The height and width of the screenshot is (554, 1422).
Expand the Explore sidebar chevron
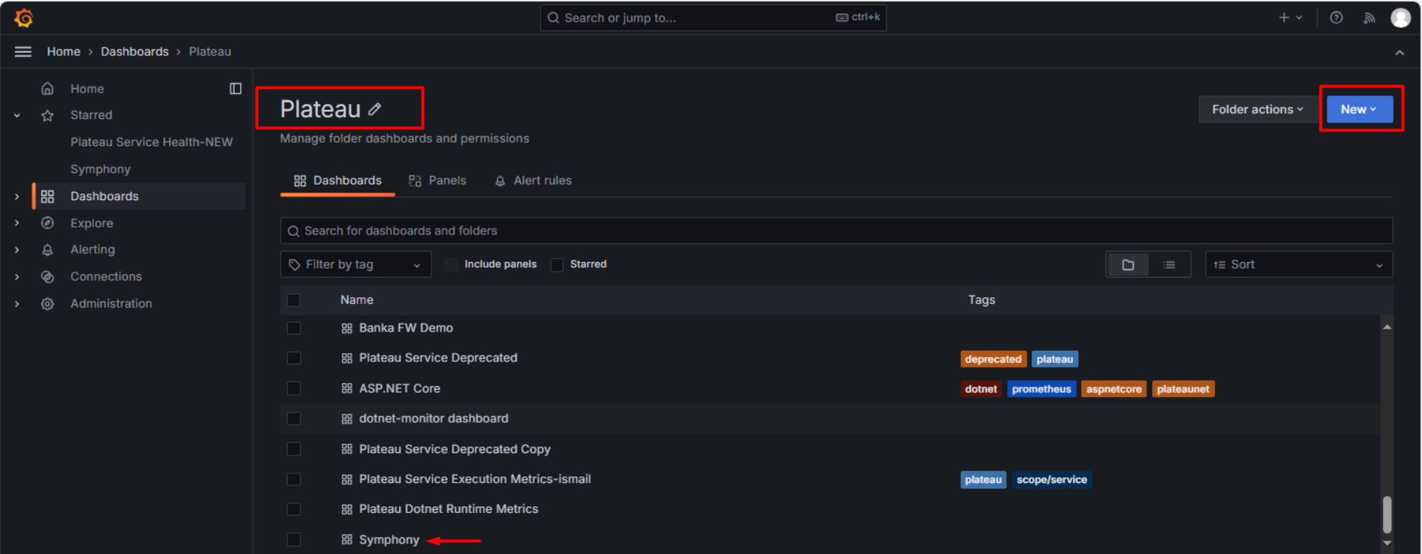click(17, 223)
